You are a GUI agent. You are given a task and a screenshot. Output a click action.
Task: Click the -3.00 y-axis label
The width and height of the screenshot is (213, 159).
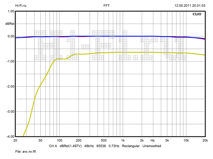click(10, 112)
